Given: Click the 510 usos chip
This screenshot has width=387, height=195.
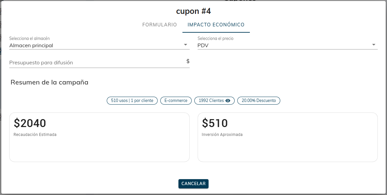Looking at the screenshot, I should (x=132, y=101).
